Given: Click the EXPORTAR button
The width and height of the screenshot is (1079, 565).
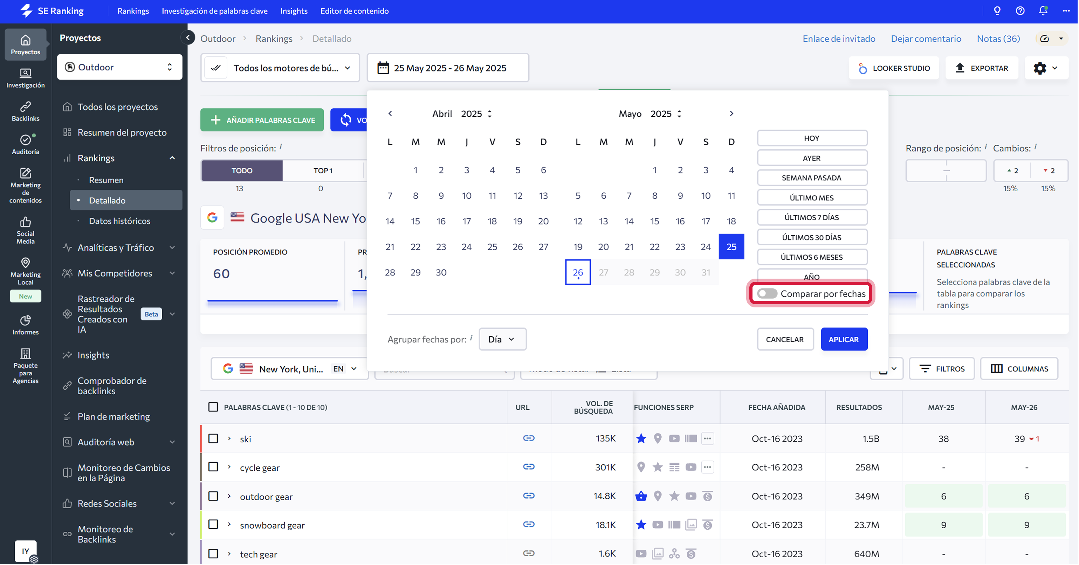Looking at the screenshot, I should pos(982,68).
